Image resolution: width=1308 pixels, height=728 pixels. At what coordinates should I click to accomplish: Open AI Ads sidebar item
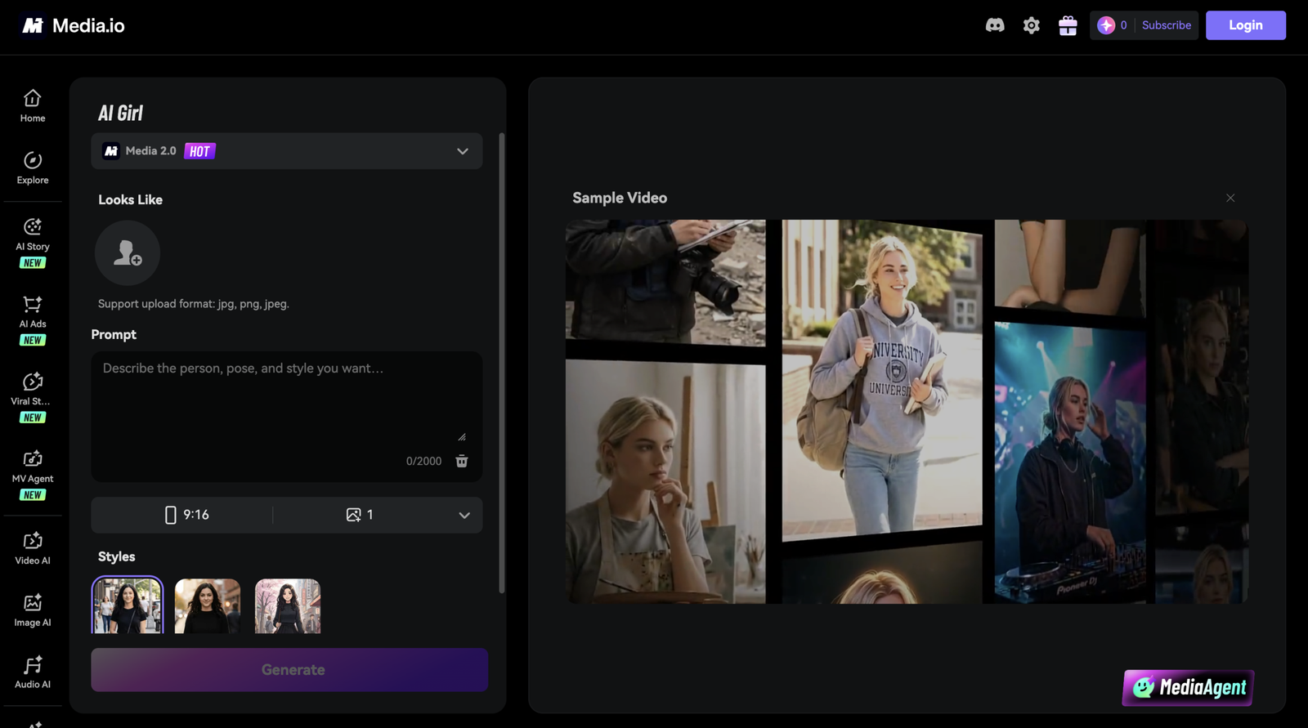pyautogui.click(x=33, y=320)
